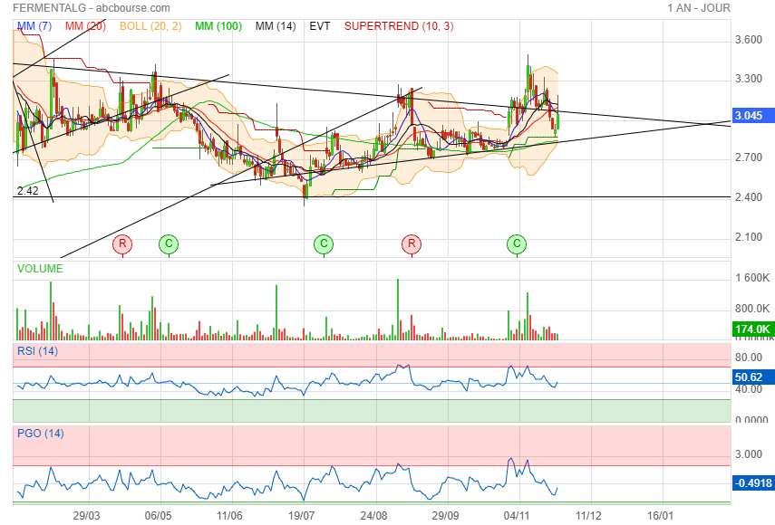Click the 40.00 RSI axis label
Screen dimensions: 775x525
point(749,389)
